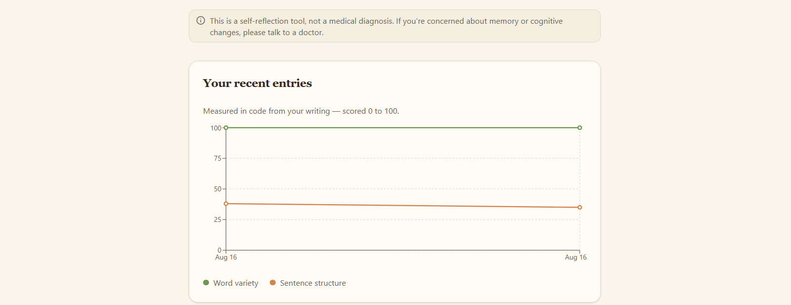Viewport: 791px width, 305px height.
Task: Select the first Sentence structure data point
Action: (226, 204)
